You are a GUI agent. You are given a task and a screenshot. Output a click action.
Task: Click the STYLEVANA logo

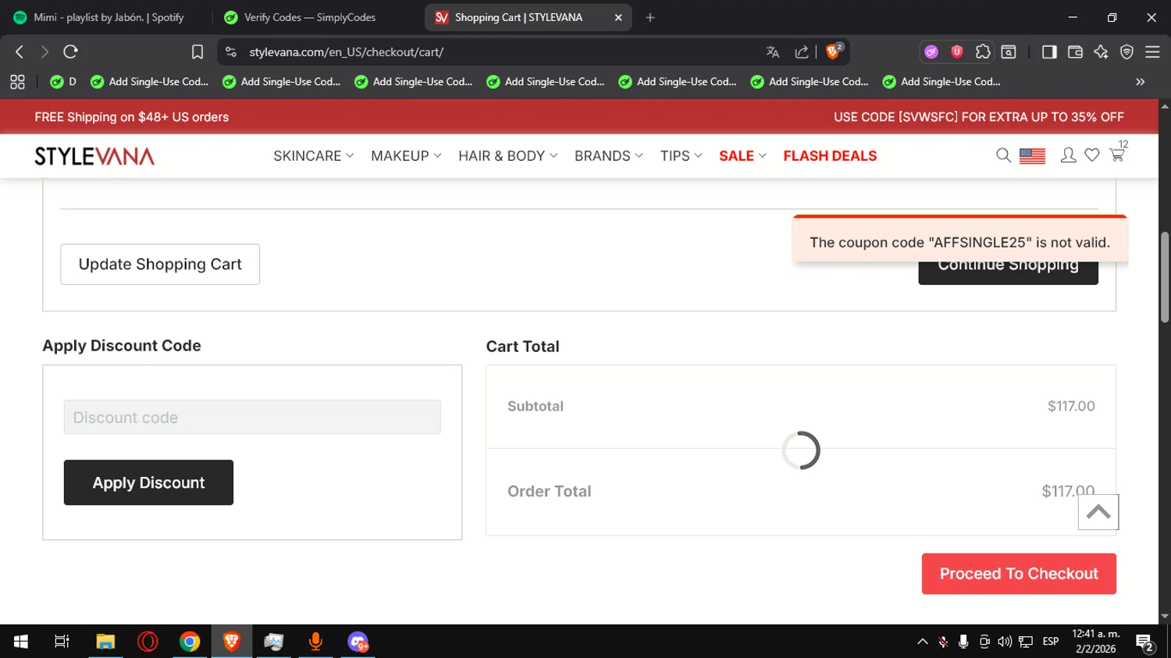click(x=94, y=156)
